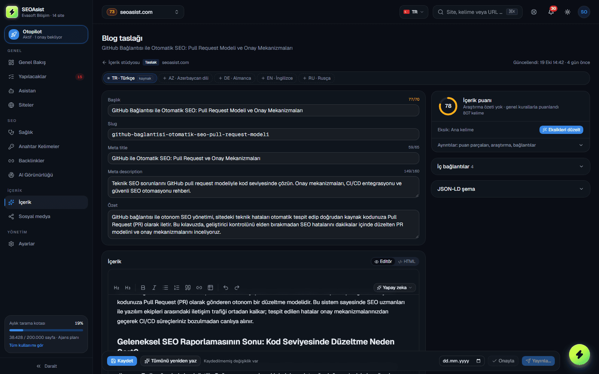Open Anahtar Kelimeler in the sidebar

pyautogui.click(x=46, y=147)
